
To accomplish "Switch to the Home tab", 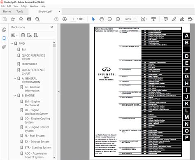I will click(x=7, y=11).
